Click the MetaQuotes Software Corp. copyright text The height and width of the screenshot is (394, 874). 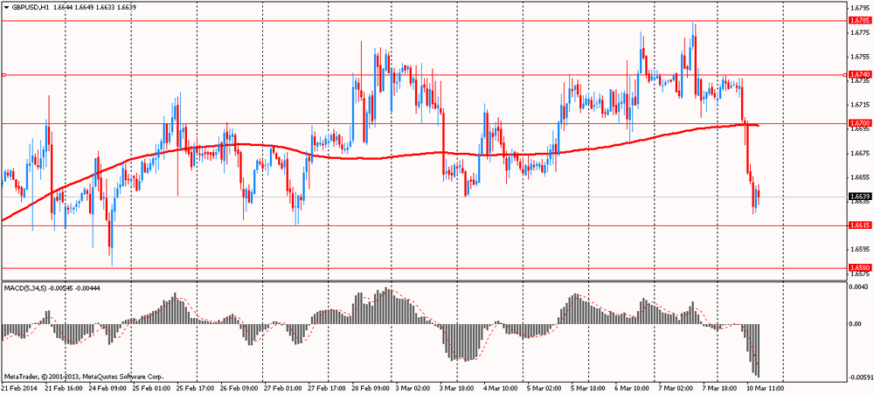83,374
